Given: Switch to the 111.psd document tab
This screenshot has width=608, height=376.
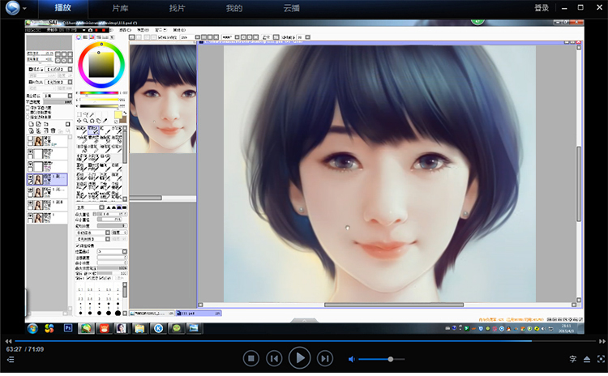Looking at the screenshot, I should click(199, 314).
